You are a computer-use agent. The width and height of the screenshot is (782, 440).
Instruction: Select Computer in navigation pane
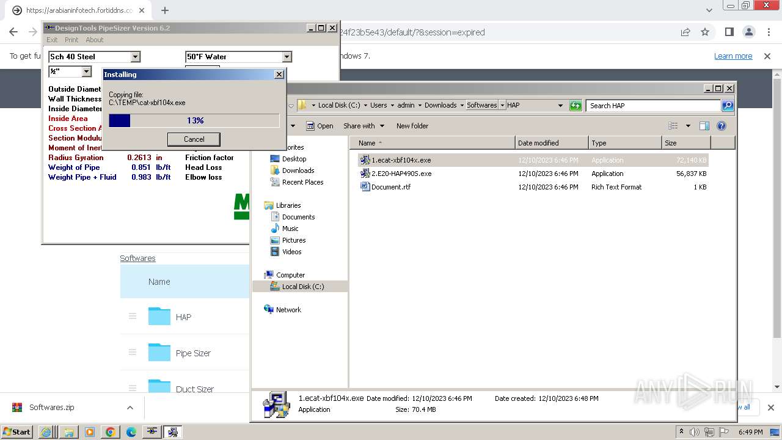click(290, 275)
